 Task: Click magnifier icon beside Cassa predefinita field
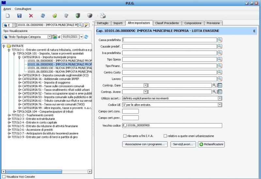220,40
